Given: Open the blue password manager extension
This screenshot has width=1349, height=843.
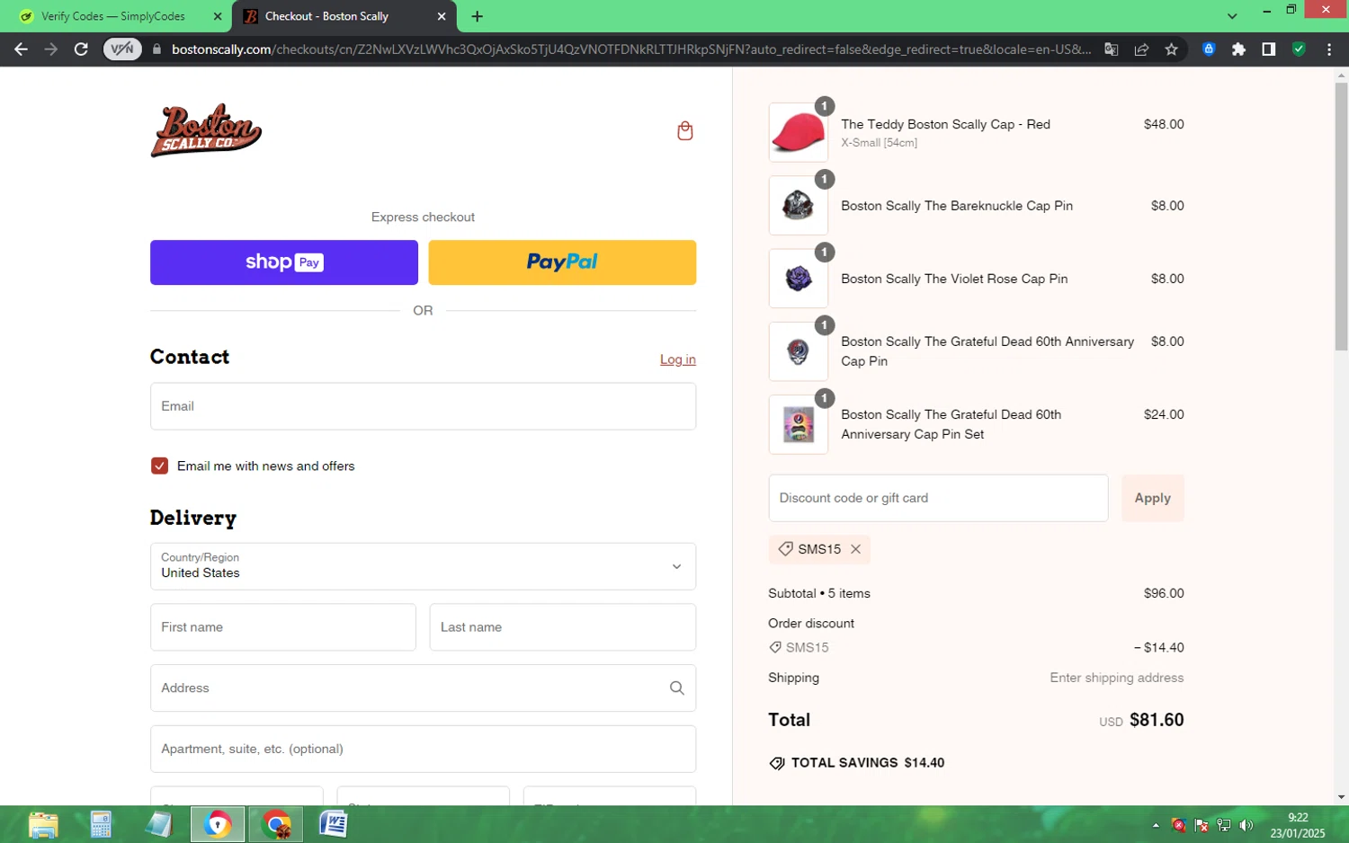Looking at the screenshot, I should pyautogui.click(x=1209, y=49).
